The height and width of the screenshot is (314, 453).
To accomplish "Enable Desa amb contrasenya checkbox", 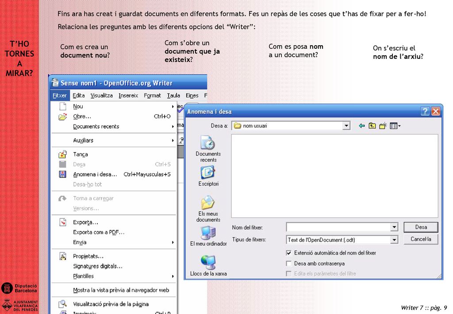I will coord(288,264).
